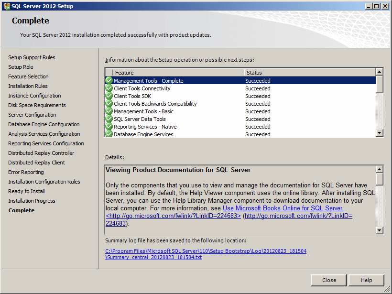This screenshot has width=392, height=294.
Task: Click green check icon beside Client Tools Connectivity
Action: point(109,88)
